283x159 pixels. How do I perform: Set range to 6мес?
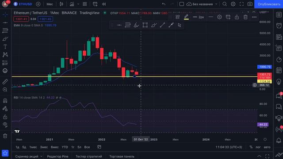54,147
